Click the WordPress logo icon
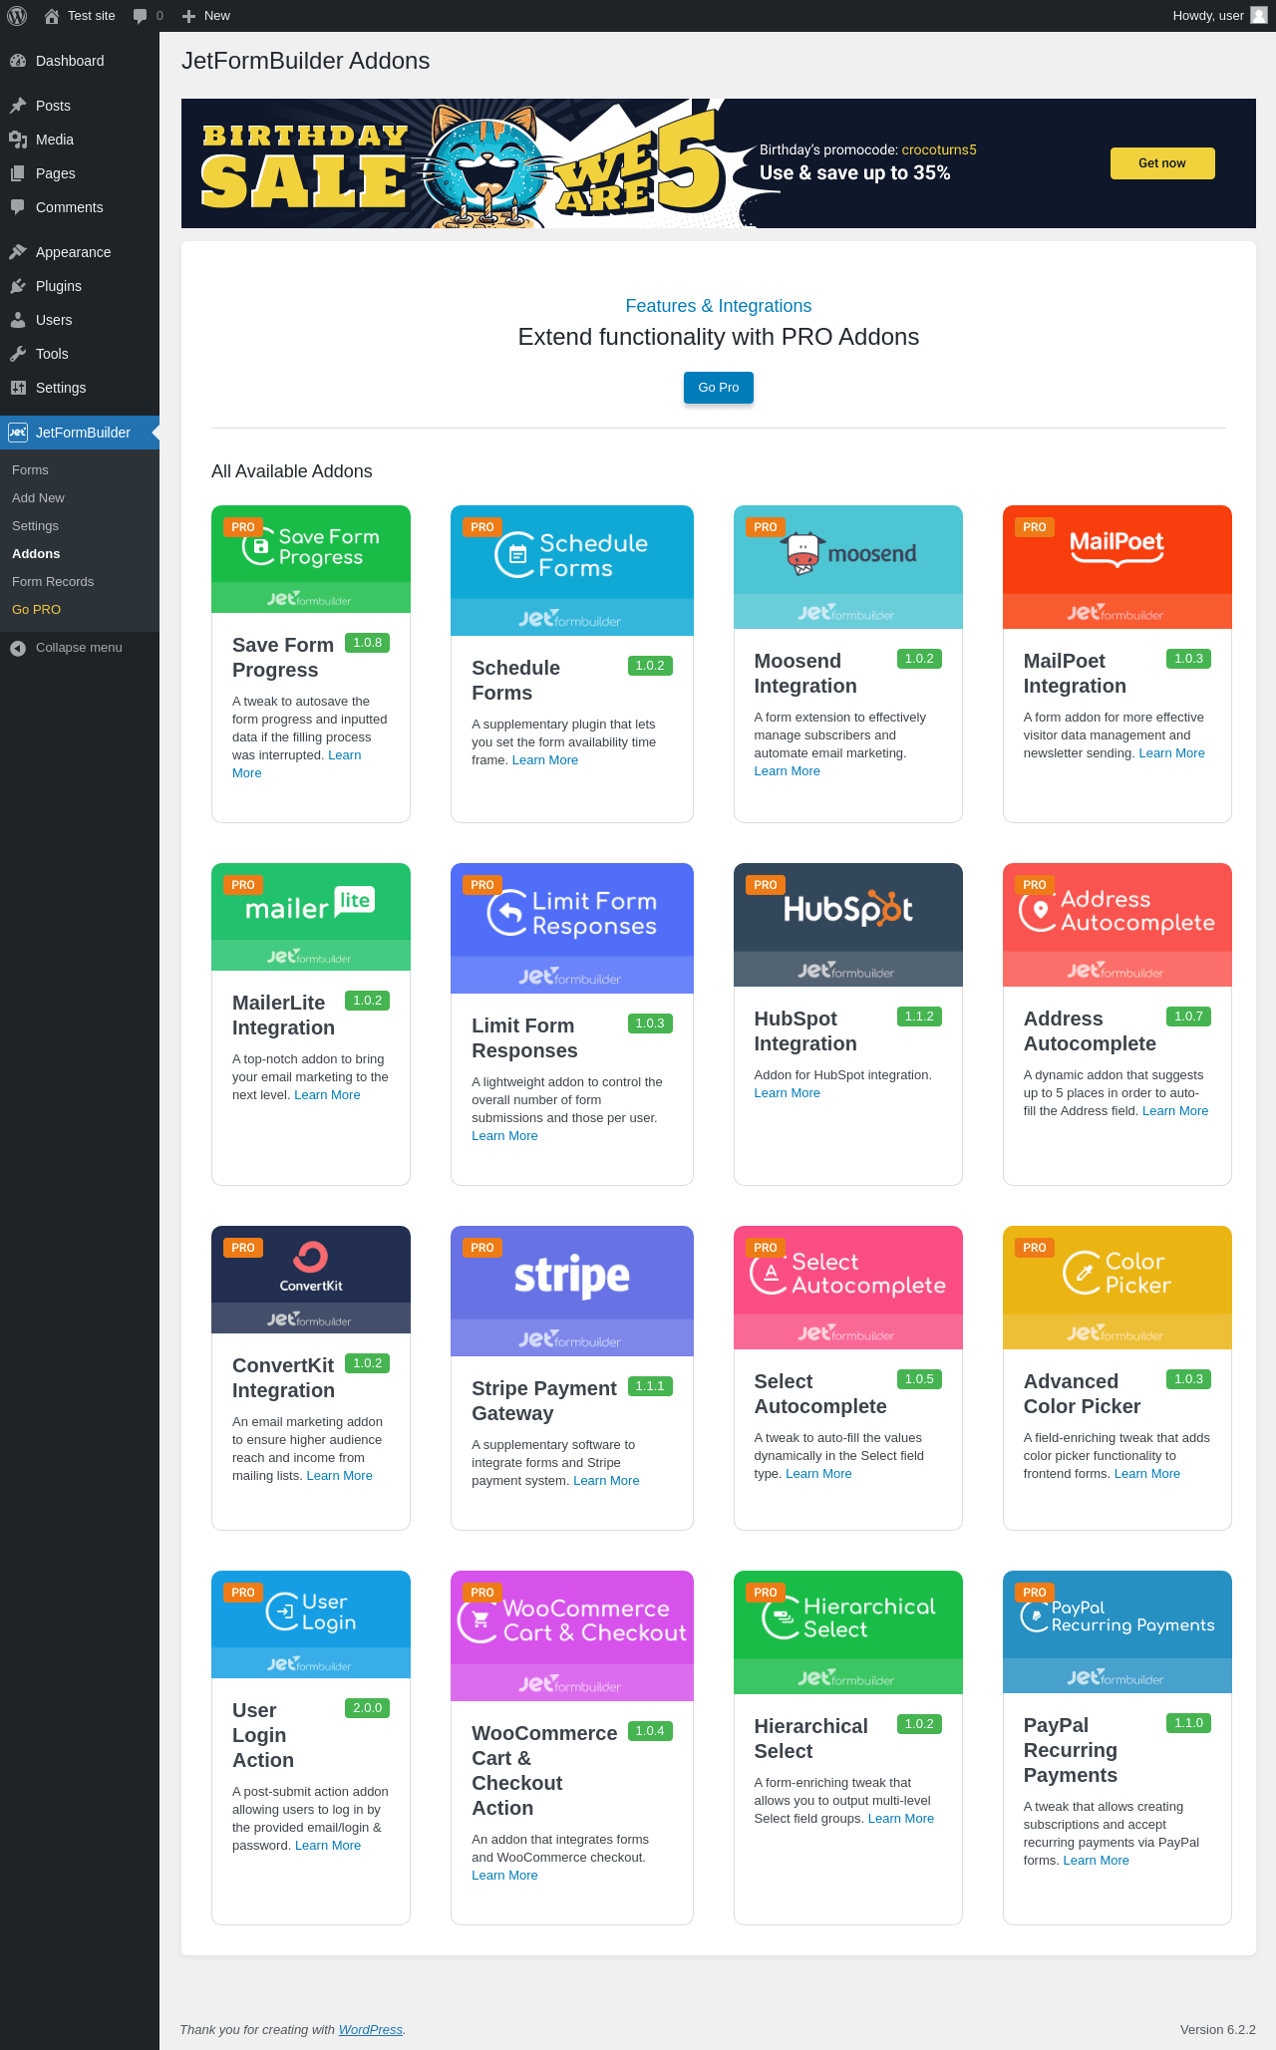1276x2050 pixels. click(x=17, y=16)
